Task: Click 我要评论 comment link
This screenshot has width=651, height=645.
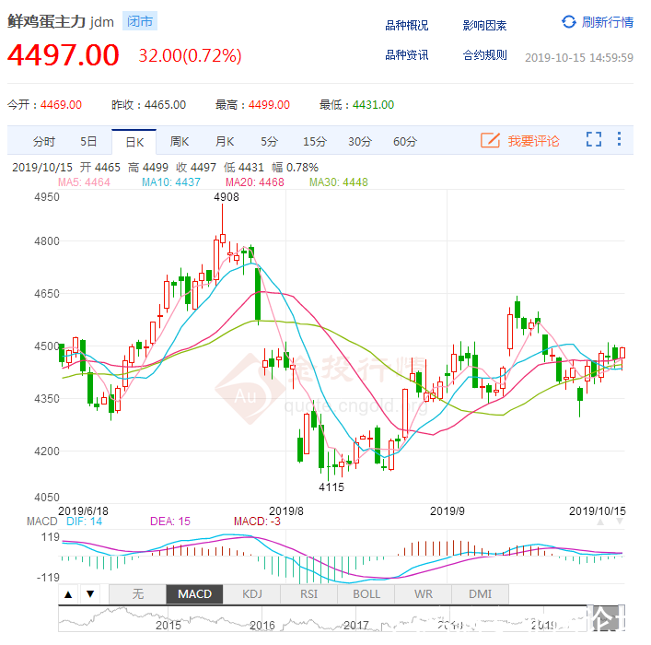Action: (x=533, y=141)
